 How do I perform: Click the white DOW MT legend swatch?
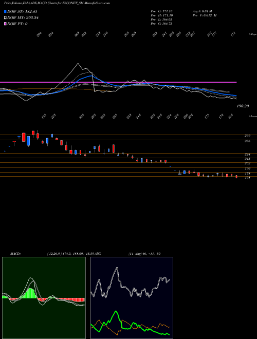coord(5,17)
